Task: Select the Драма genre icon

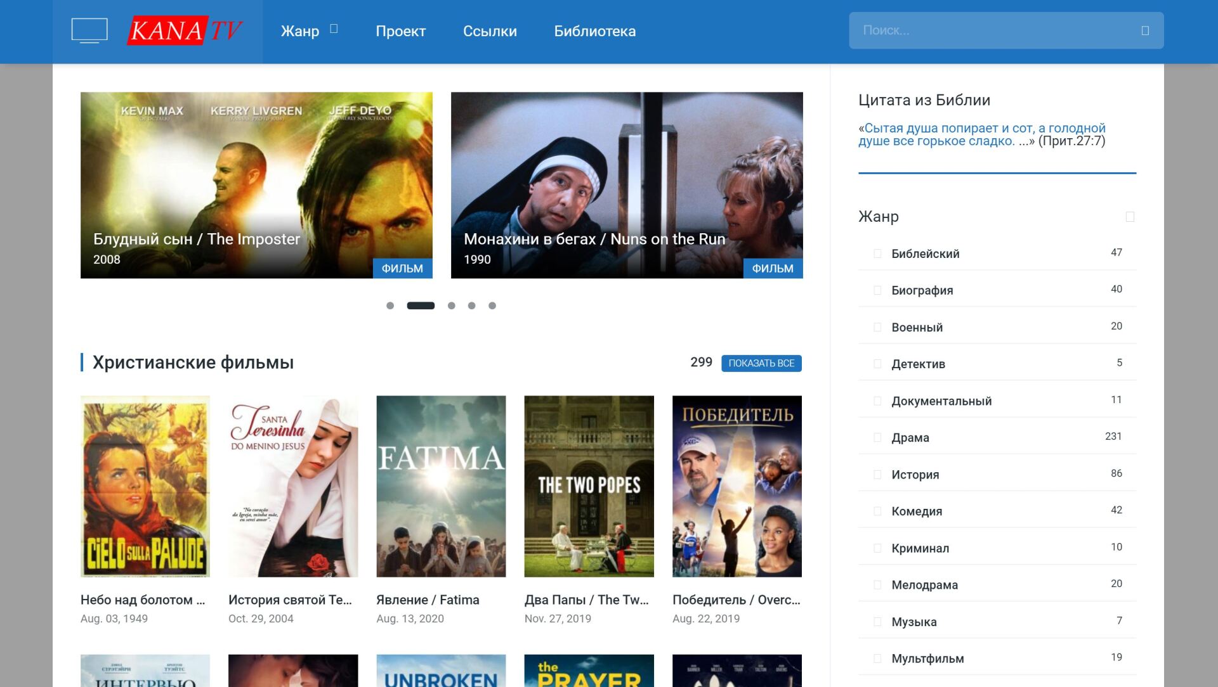Action: [x=877, y=437]
